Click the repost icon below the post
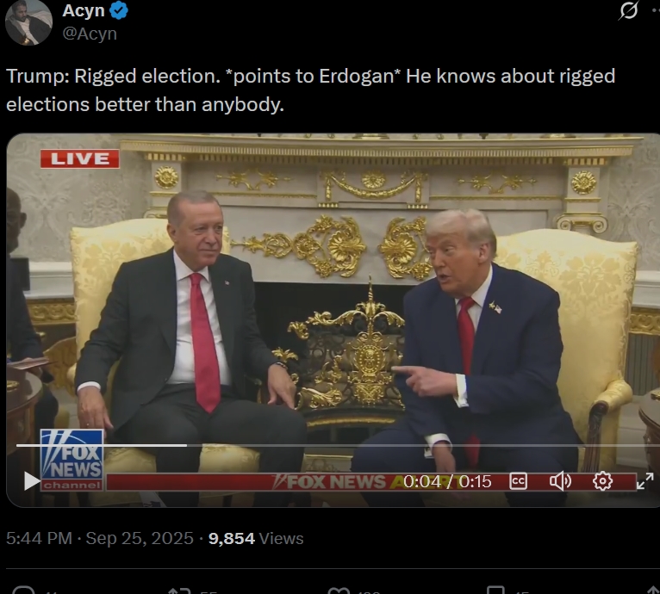 (179, 590)
